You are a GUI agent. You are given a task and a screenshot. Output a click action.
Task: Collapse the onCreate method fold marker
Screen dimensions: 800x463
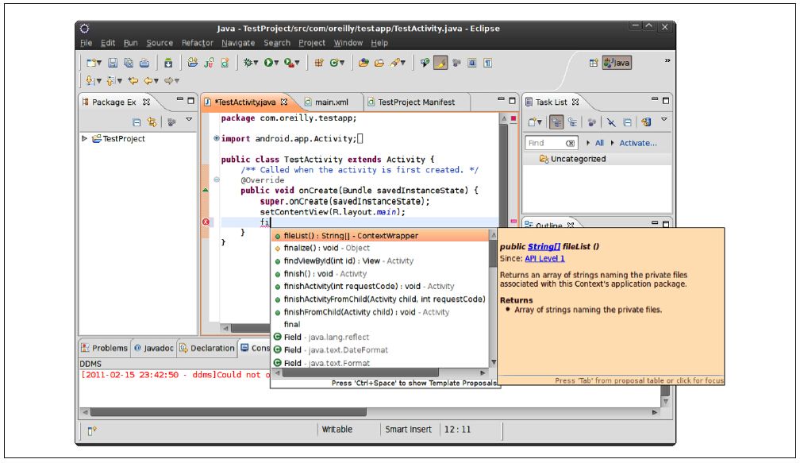pos(217,179)
